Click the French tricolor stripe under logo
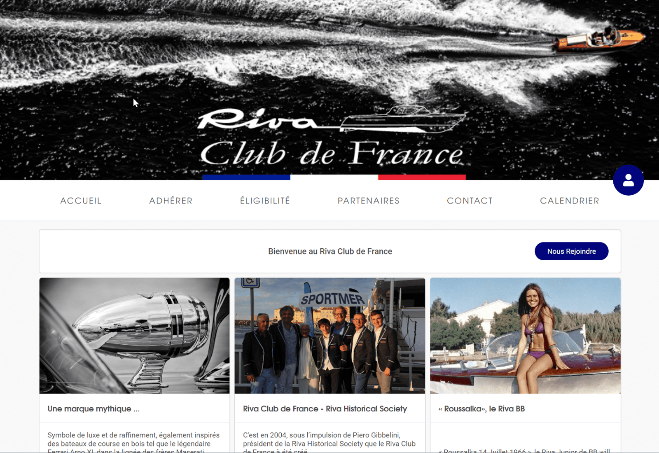 [x=334, y=177]
